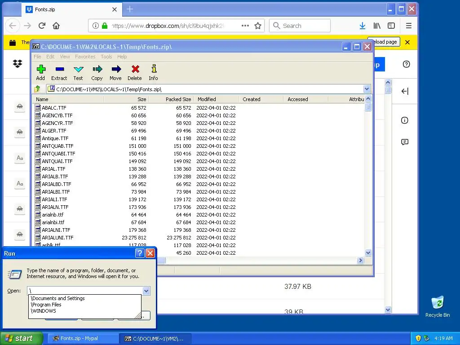
Task: Open the File menu in 7-Zip
Action: (x=37, y=57)
